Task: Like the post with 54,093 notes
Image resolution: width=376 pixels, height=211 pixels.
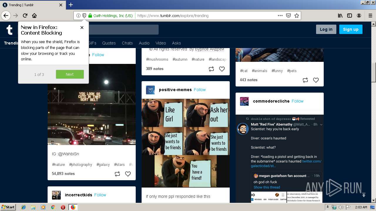Action: coord(128,174)
